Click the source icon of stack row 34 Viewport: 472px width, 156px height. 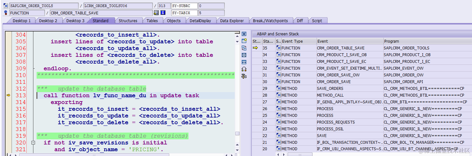click(x=278, y=55)
